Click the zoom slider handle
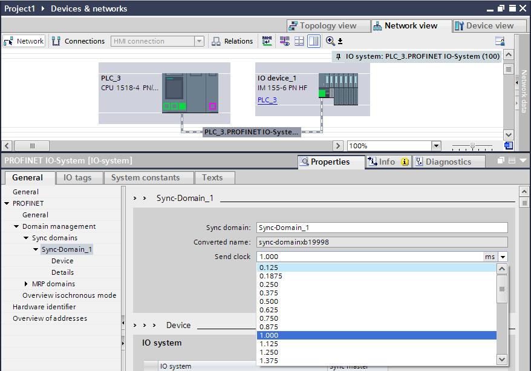Image resolution: width=531 pixels, height=371 pixels. tap(472, 146)
